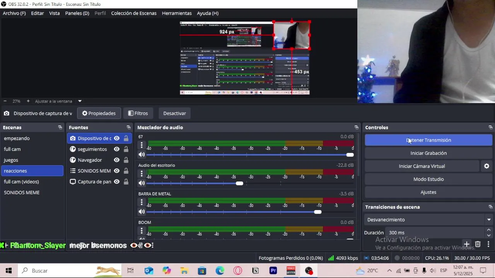Toggle lock on seguimientos source

coord(126,149)
